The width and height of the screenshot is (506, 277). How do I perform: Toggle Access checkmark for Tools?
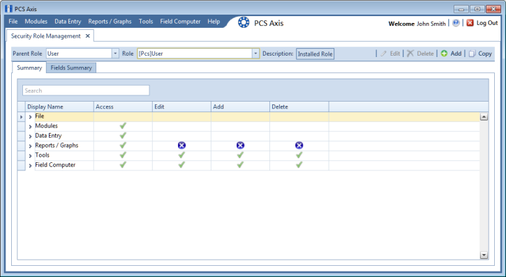pos(123,155)
